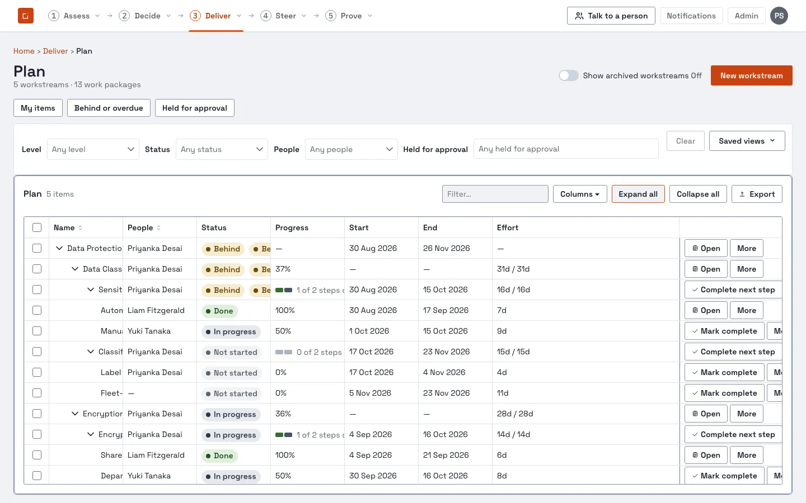This screenshot has height=503, width=806.
Task: Click the Behind or overdue quick filter
Action: (x=109, y=108)
